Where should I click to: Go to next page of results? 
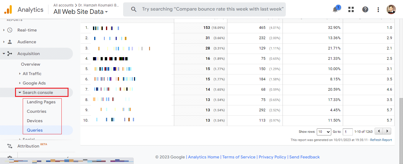pos(387,131)
